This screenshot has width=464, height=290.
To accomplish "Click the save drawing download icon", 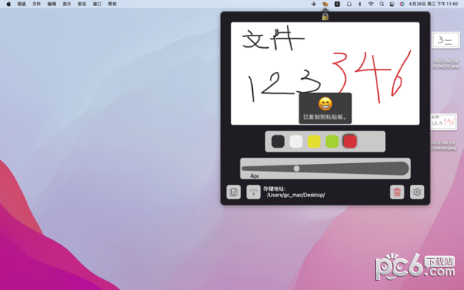I will 254,192.
